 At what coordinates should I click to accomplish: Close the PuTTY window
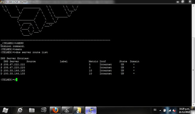[x=190, y=2]
